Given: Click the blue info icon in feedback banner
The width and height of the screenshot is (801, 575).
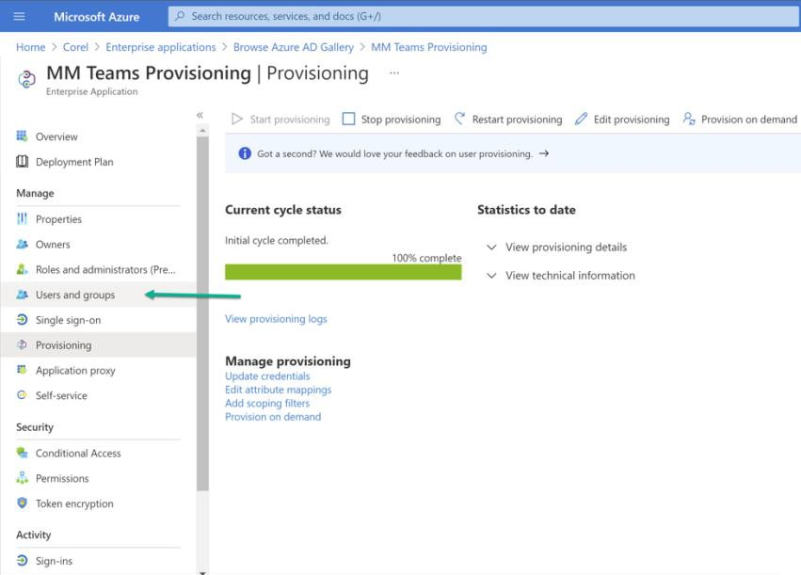Looking at the screenshot, I should [x=245, y=153].
